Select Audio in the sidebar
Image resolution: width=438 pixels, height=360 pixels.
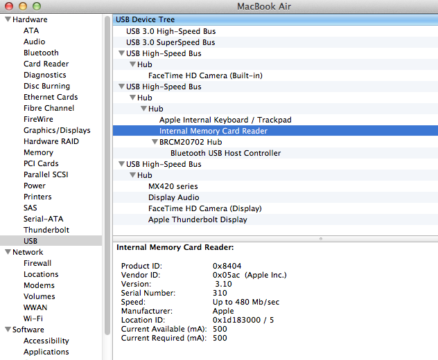point(35,42)
